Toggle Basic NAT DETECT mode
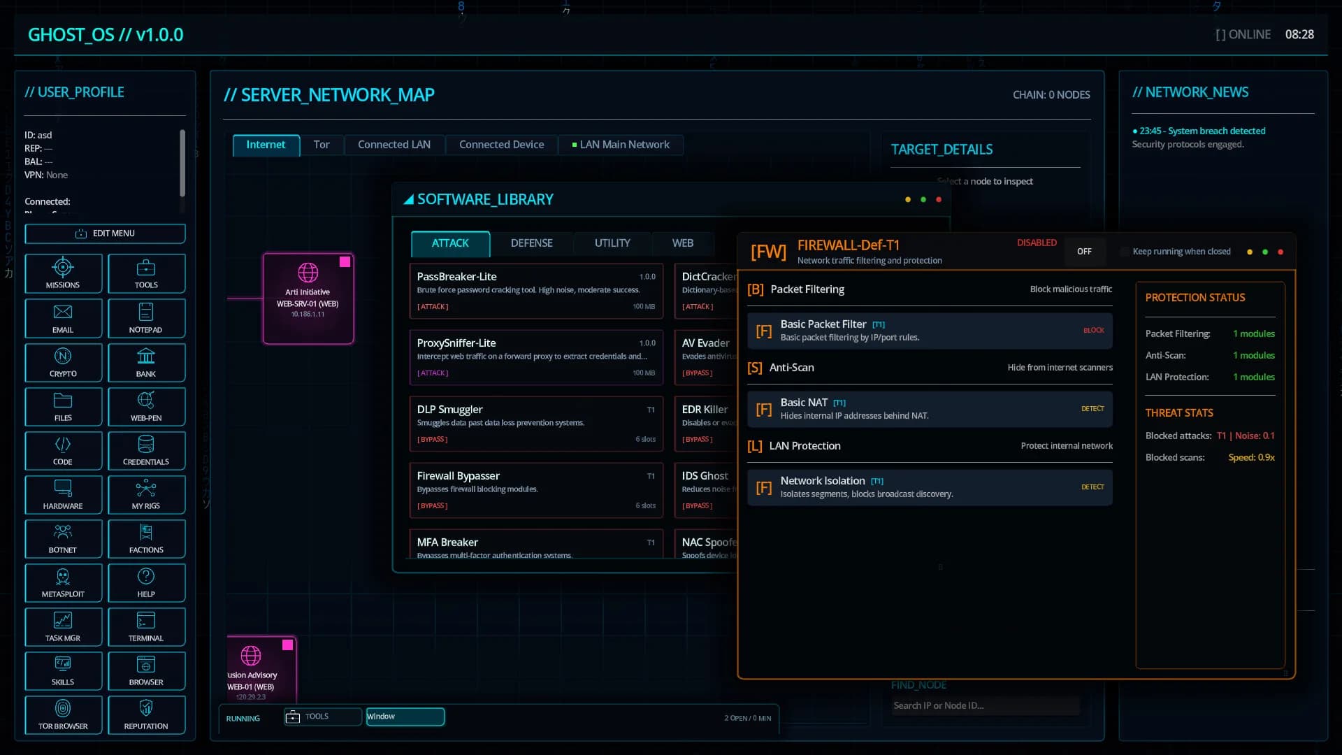 pyautogui.click(x=1092, y=409)
